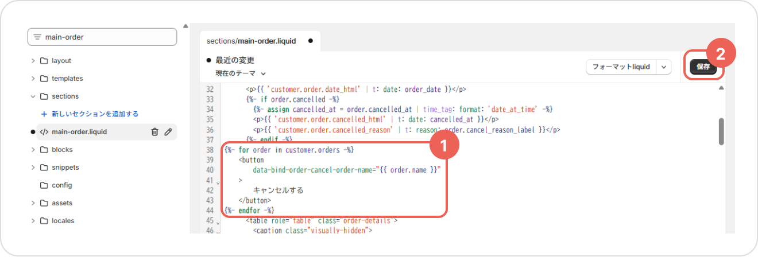Screen dimensions: 758x257
Task: Open the 現在のテーマ dropdown
Action: (x=241, y=73)
